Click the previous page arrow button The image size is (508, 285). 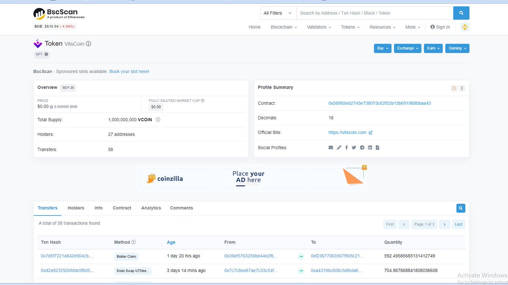[x=404, y=224]
